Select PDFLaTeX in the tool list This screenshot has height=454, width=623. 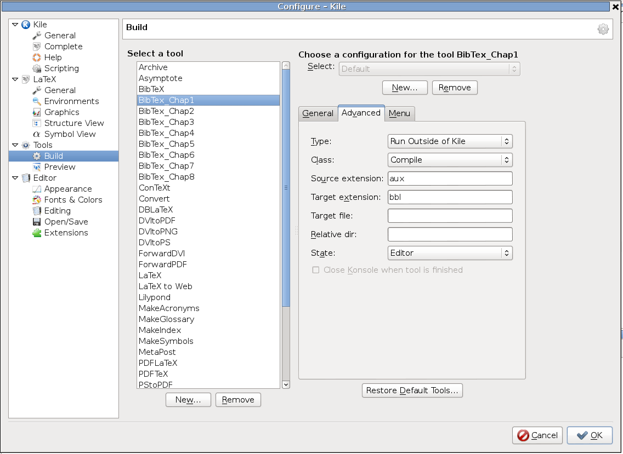click(x=208, y=363)
